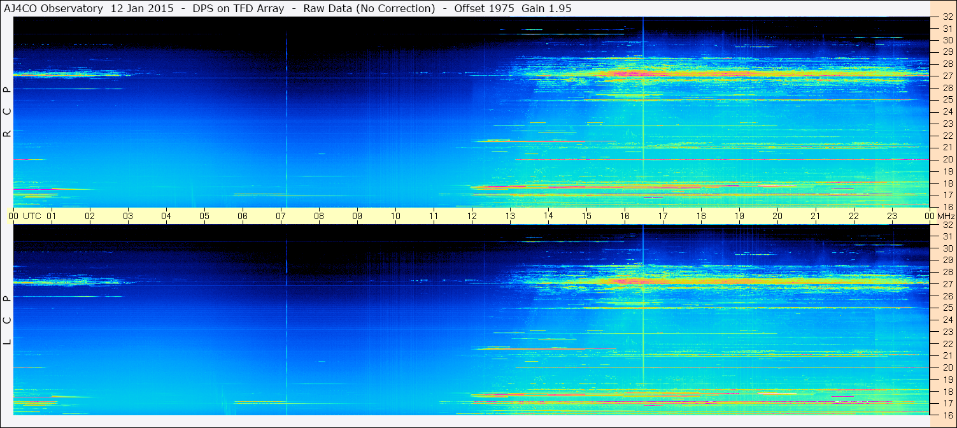Click the '00 MHz' label at axis end
The height and width of the screenshot is (428, 957).
(x=940, y=216)
